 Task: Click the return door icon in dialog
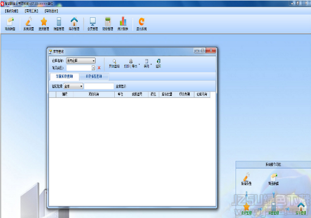158,61
